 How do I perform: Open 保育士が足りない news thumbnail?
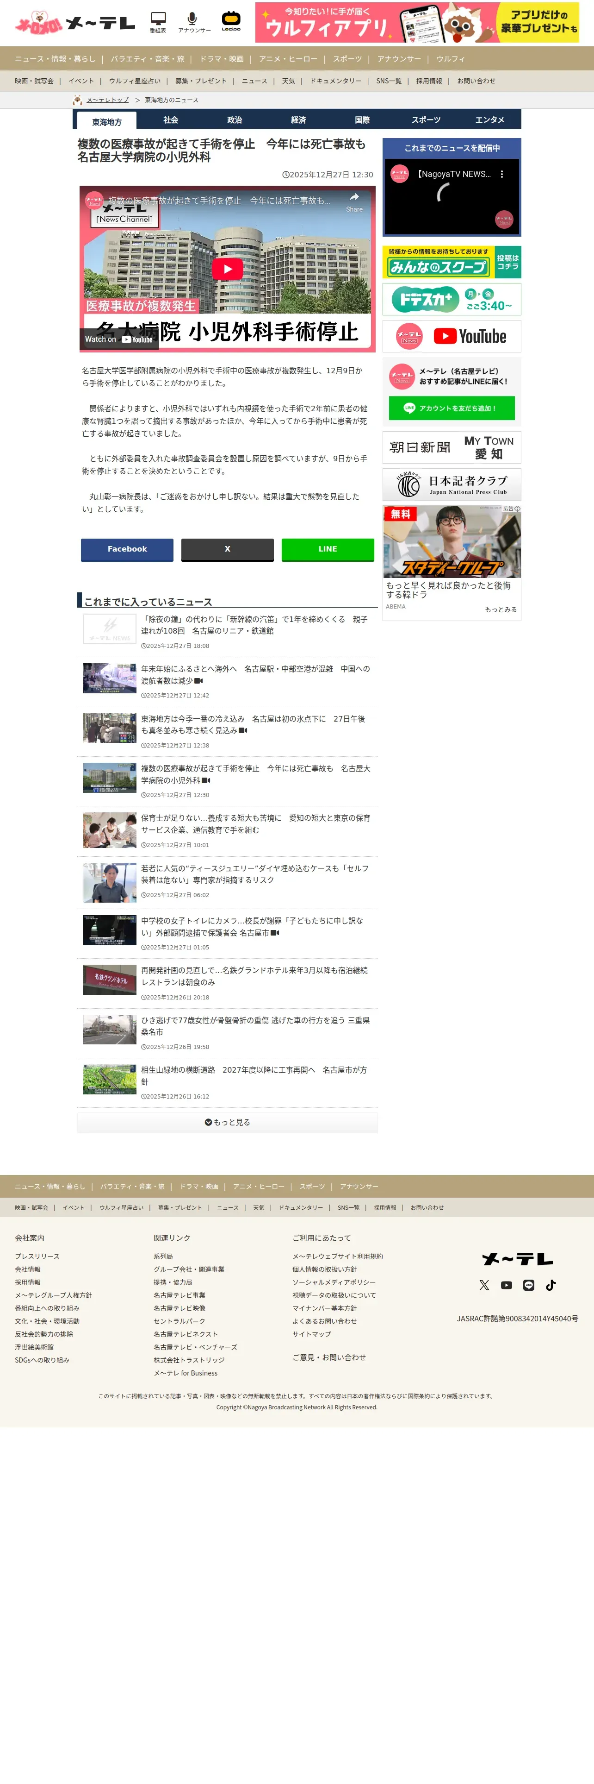coord(109,830)
